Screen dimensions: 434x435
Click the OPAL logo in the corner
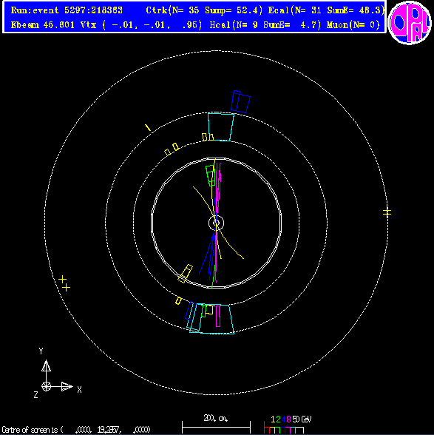click(410, 22)
